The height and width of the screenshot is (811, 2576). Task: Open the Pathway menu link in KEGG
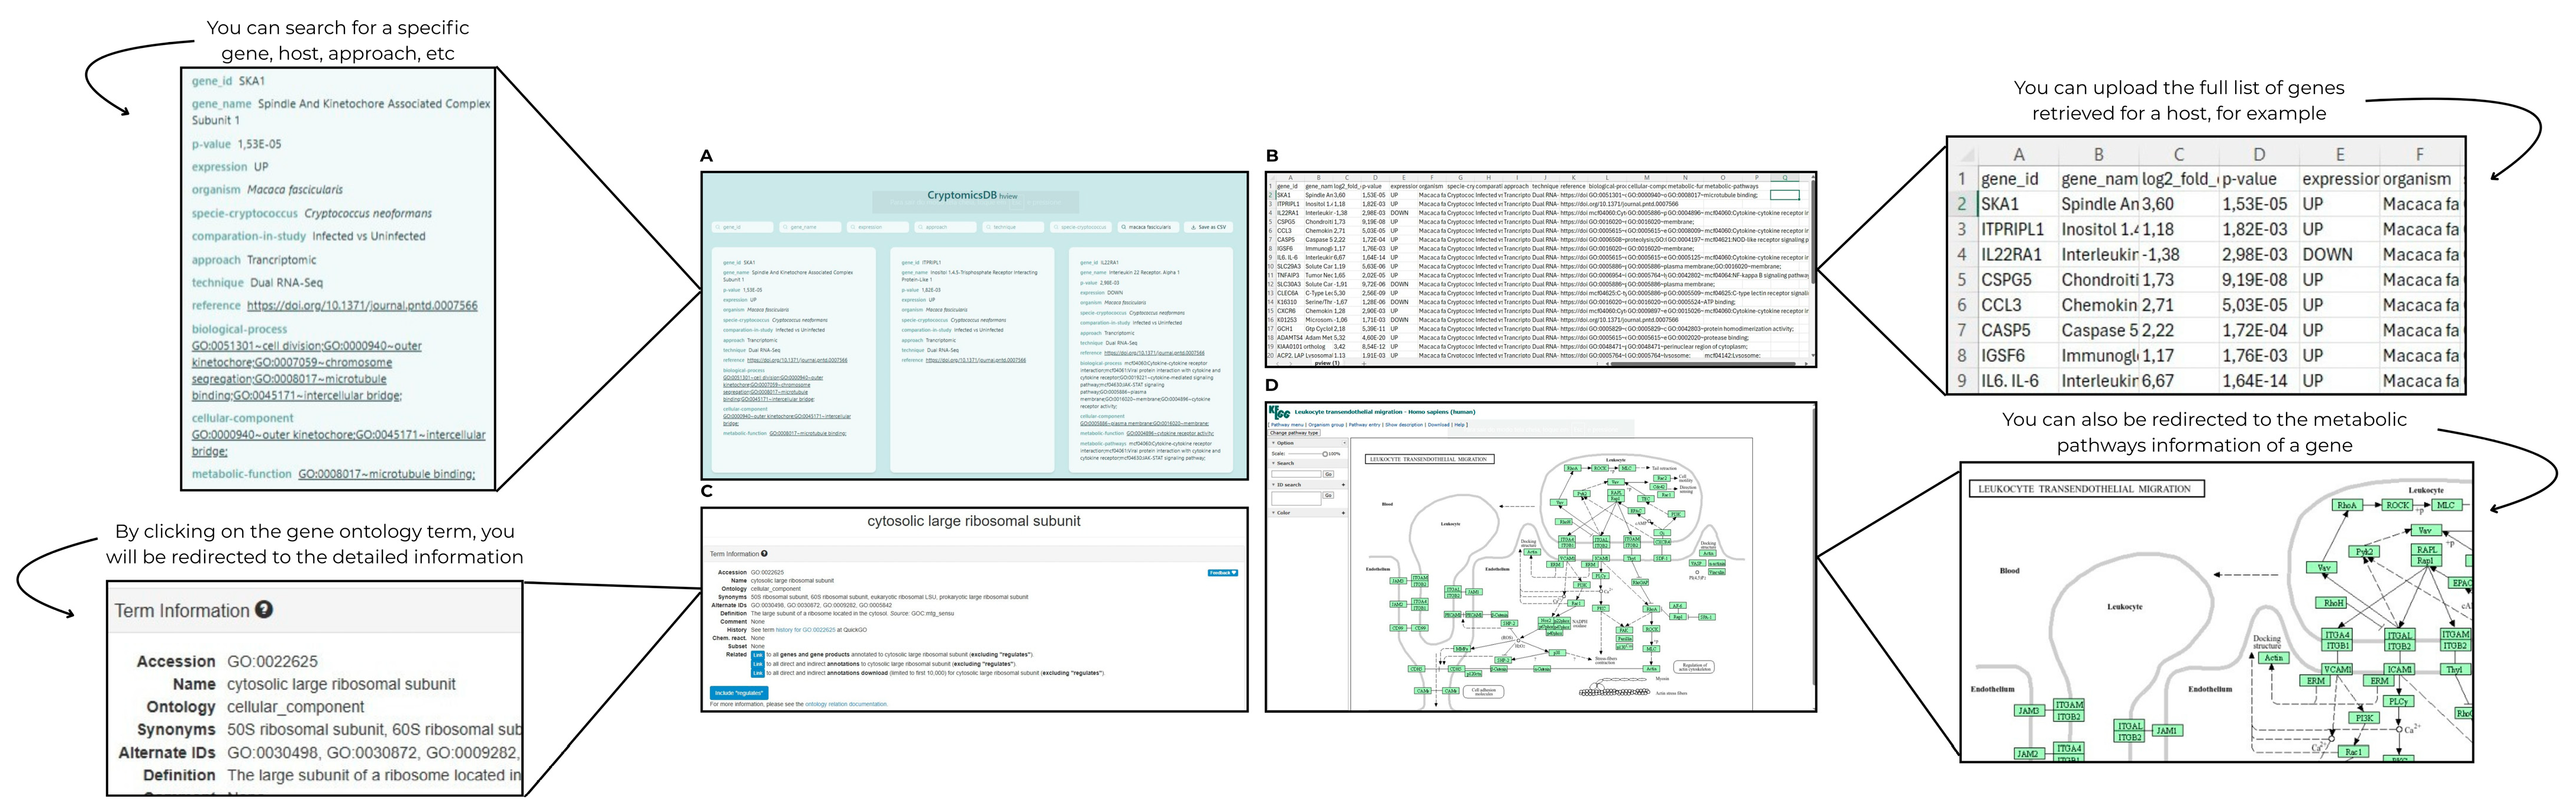point(1288,425)
